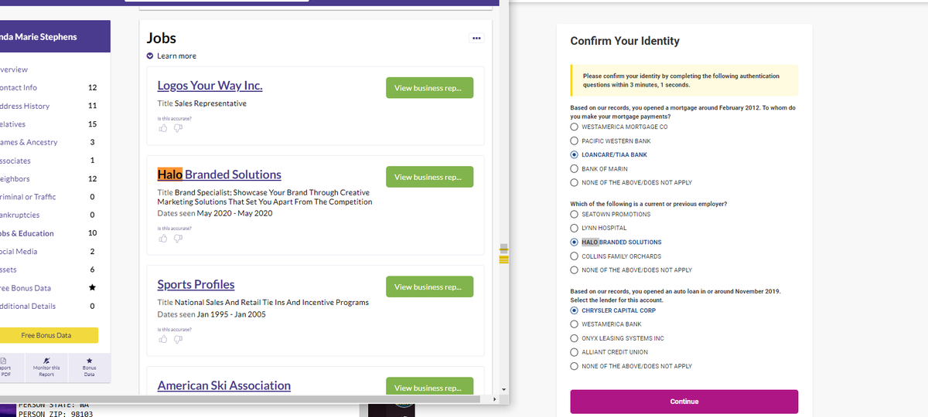The image size is (928, 417).
Task: Choose Westamerica Bank auto loan option
Action: click(574, 324)
